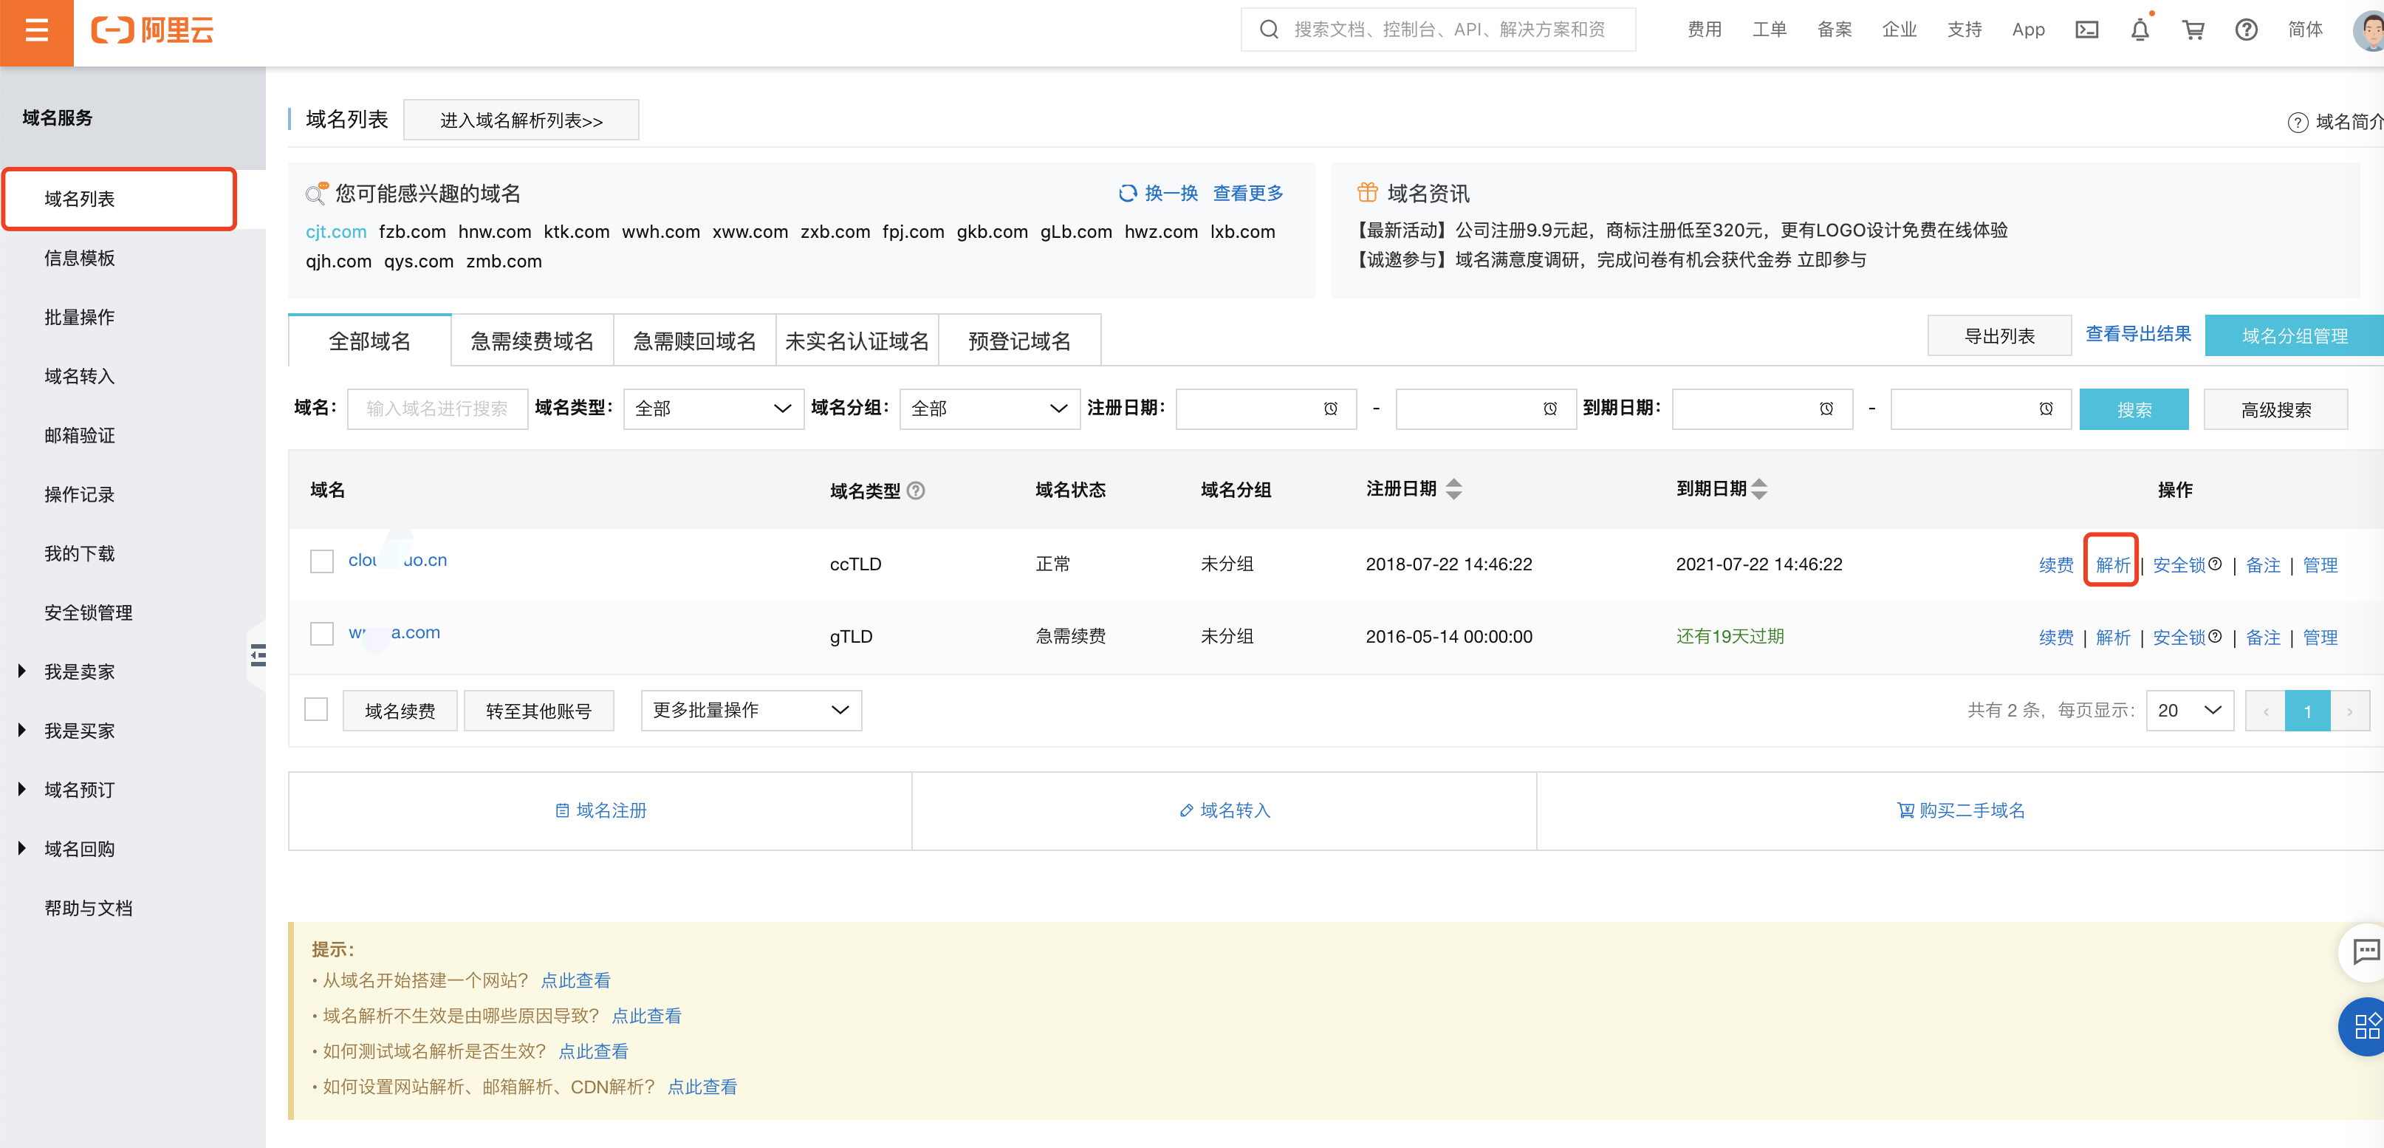Open the shopping cart
This screenshot has width=2384, height=1148.
click(2193, 30)
